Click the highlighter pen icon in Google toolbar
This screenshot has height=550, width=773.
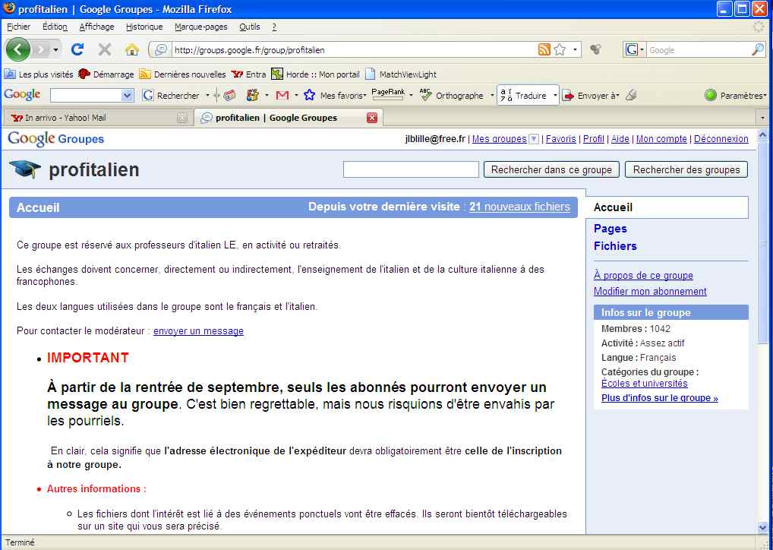pos(631,95)
